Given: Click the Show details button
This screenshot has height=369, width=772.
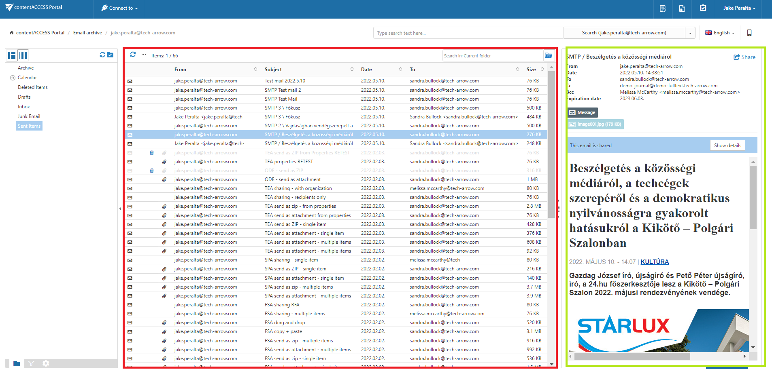Looking at the screenshot, I should (727, 145).
